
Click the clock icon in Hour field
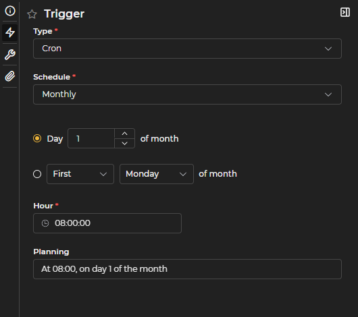45,223
